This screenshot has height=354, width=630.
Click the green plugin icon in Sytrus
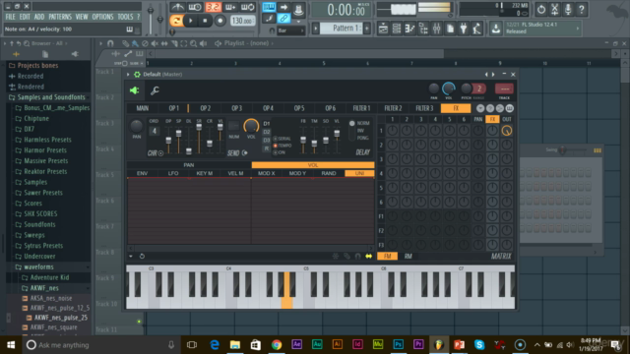coord(134,90)
